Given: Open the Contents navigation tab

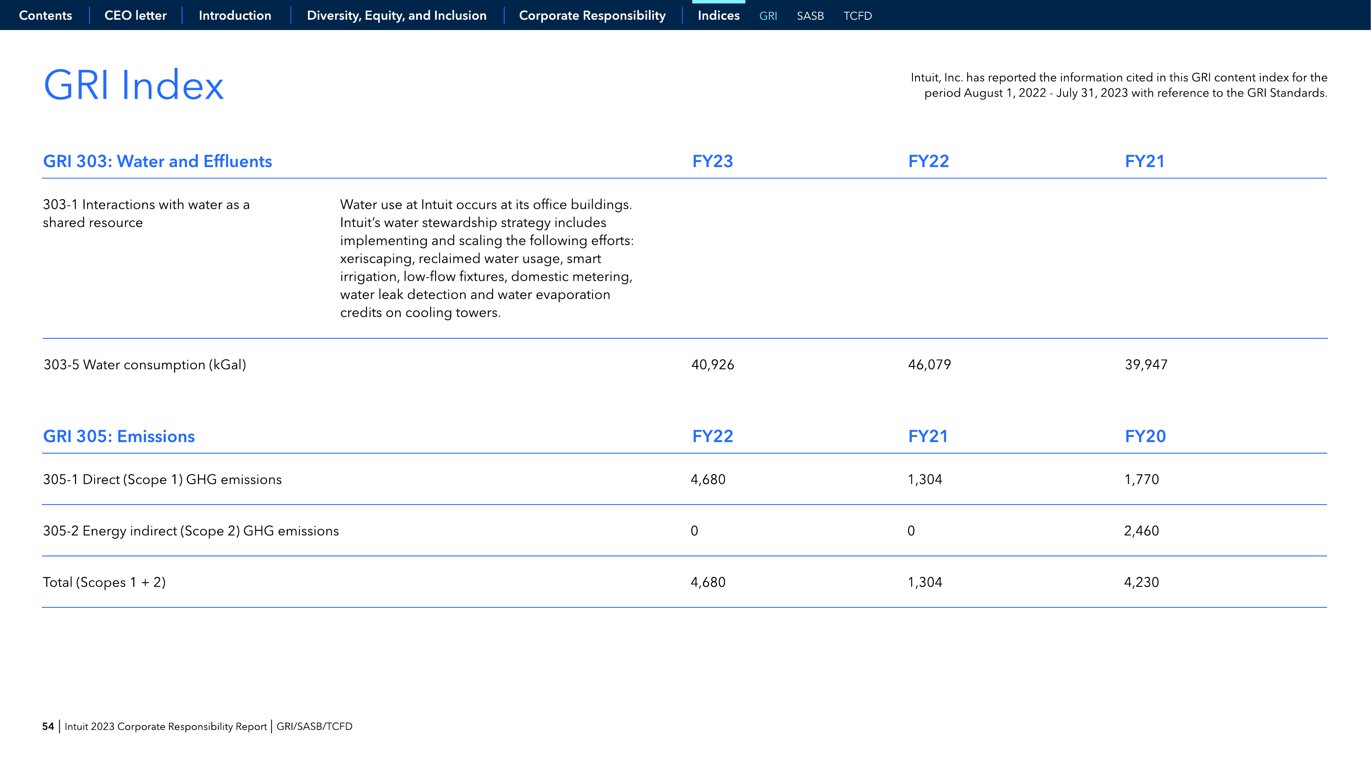Looking at the screenshot, I should [x=45, y=16].
